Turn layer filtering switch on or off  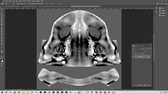[x=151, y=49]
